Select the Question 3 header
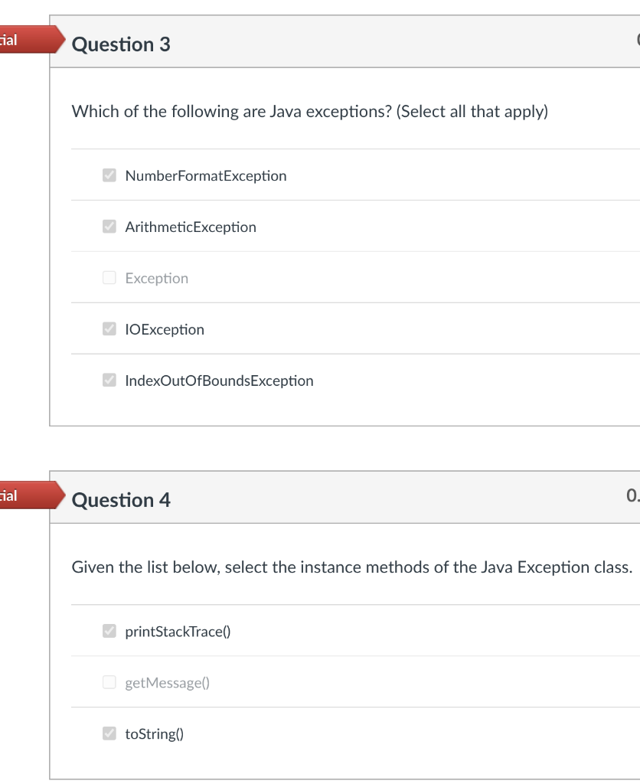 click(121, 44)
